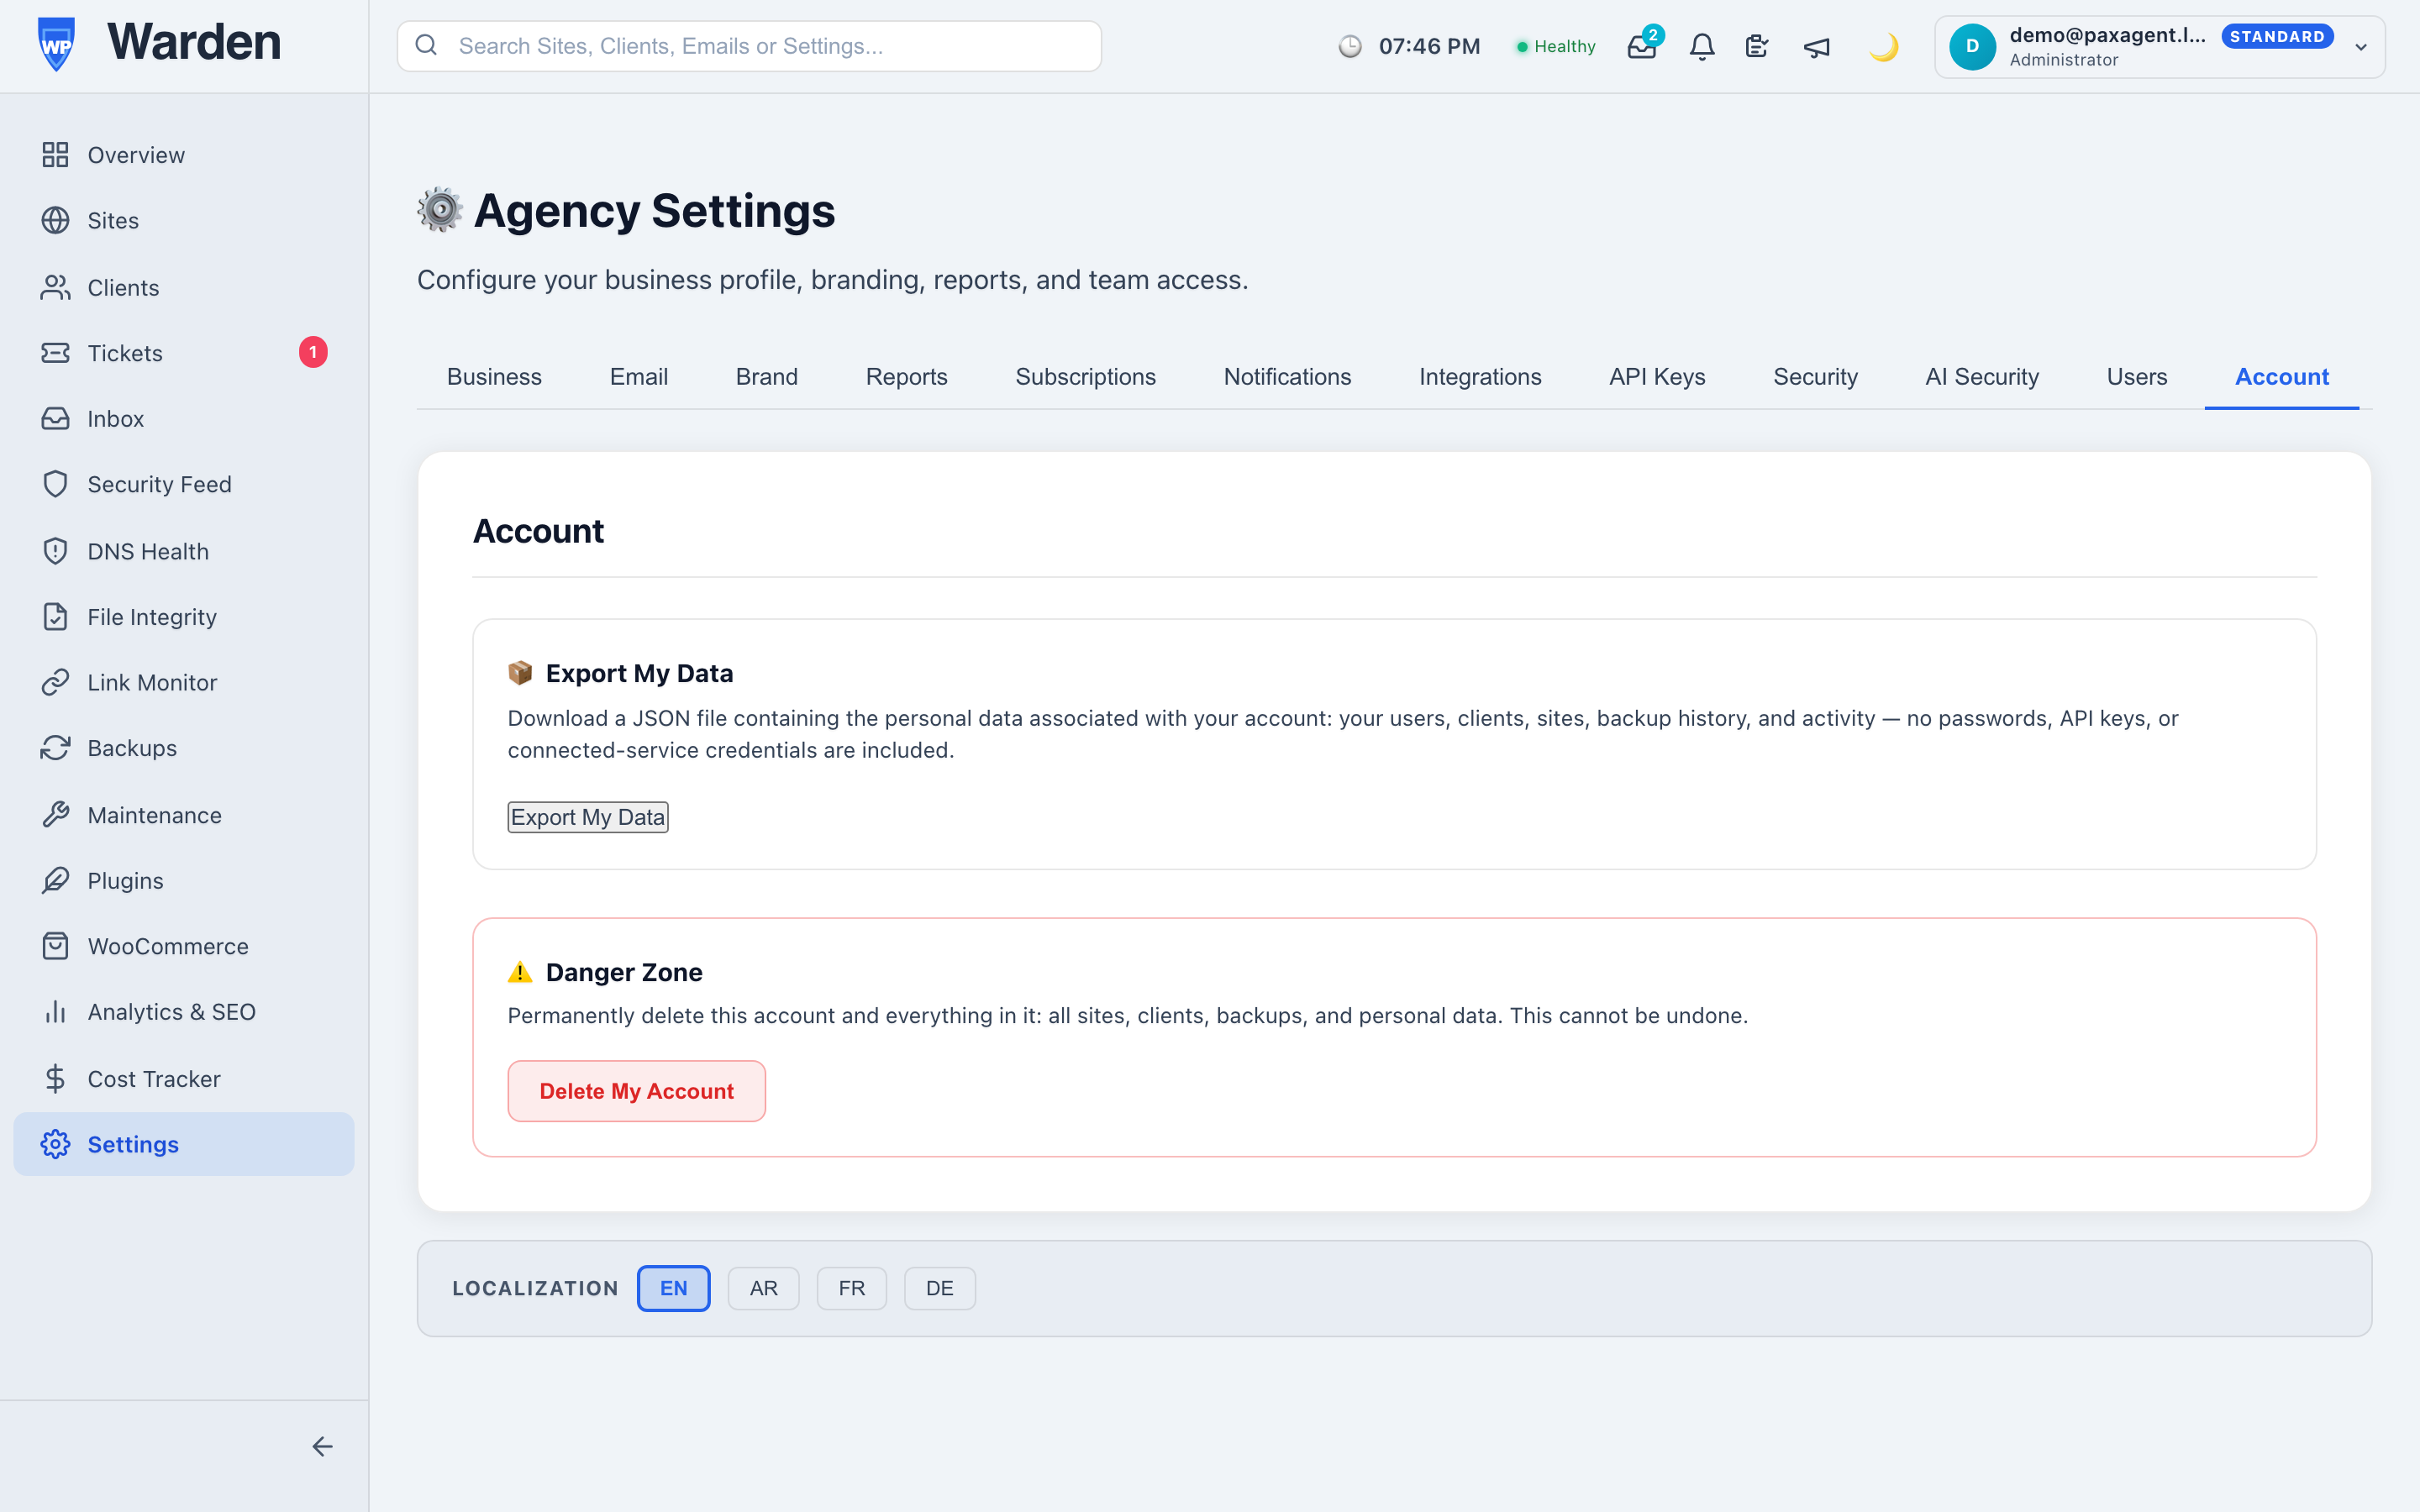Screen dimensions: 2420x1512
Task: Select FR localization
Action: point(852,1288)
